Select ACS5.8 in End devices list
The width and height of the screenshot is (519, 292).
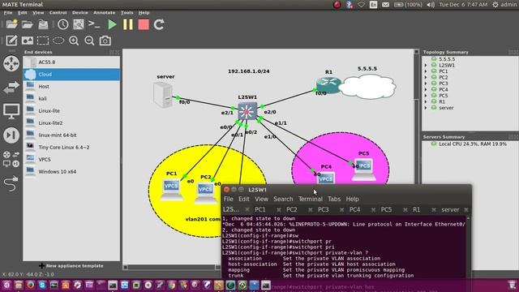(71, 62)
